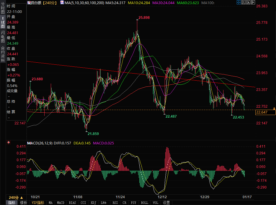
Task: Select the KDJ indicator
Action: [x=93, y=203]
